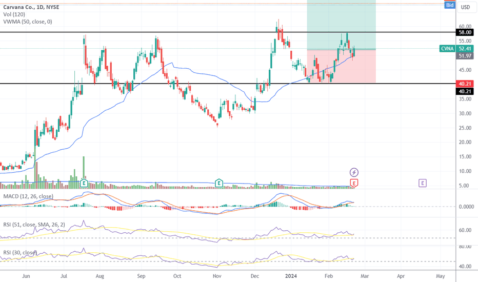Select the VWMA (50, close, 0) legend
Viewport: 478px width, 282px height.
(x=27, y=22)
